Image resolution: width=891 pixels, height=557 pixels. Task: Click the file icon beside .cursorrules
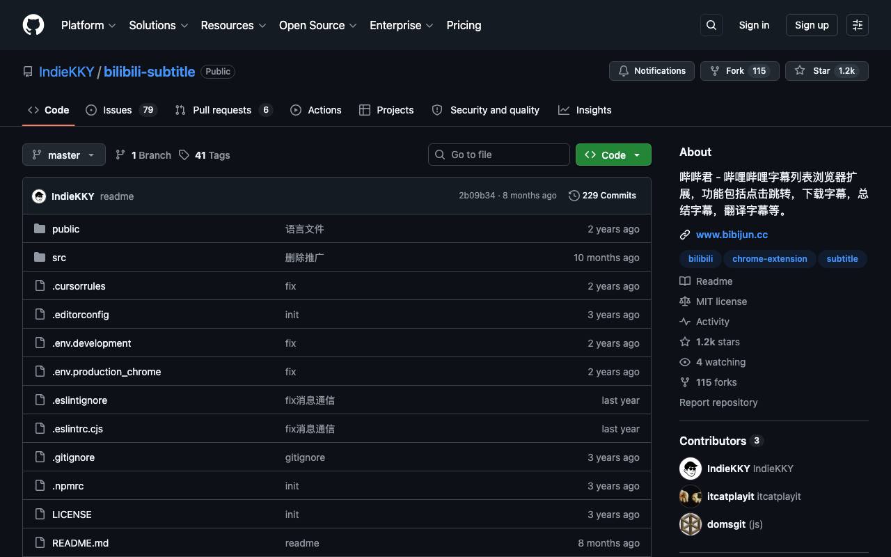(x=40, y=286)
